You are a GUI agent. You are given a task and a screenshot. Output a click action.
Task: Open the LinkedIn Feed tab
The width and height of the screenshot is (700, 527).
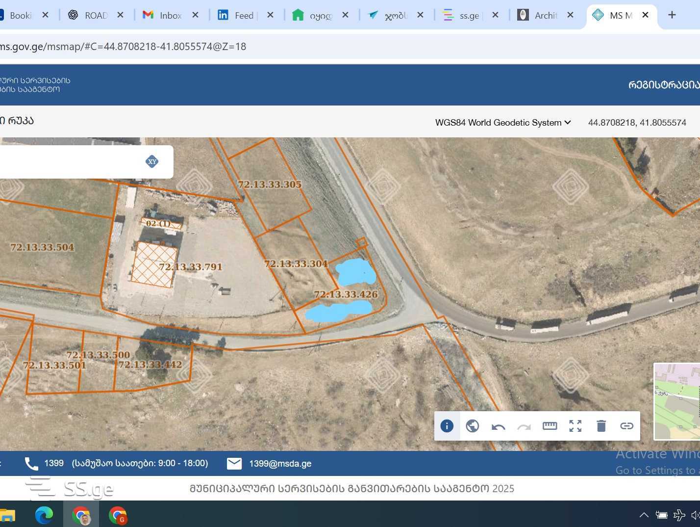pyautogui.click(x=244, y=15)
